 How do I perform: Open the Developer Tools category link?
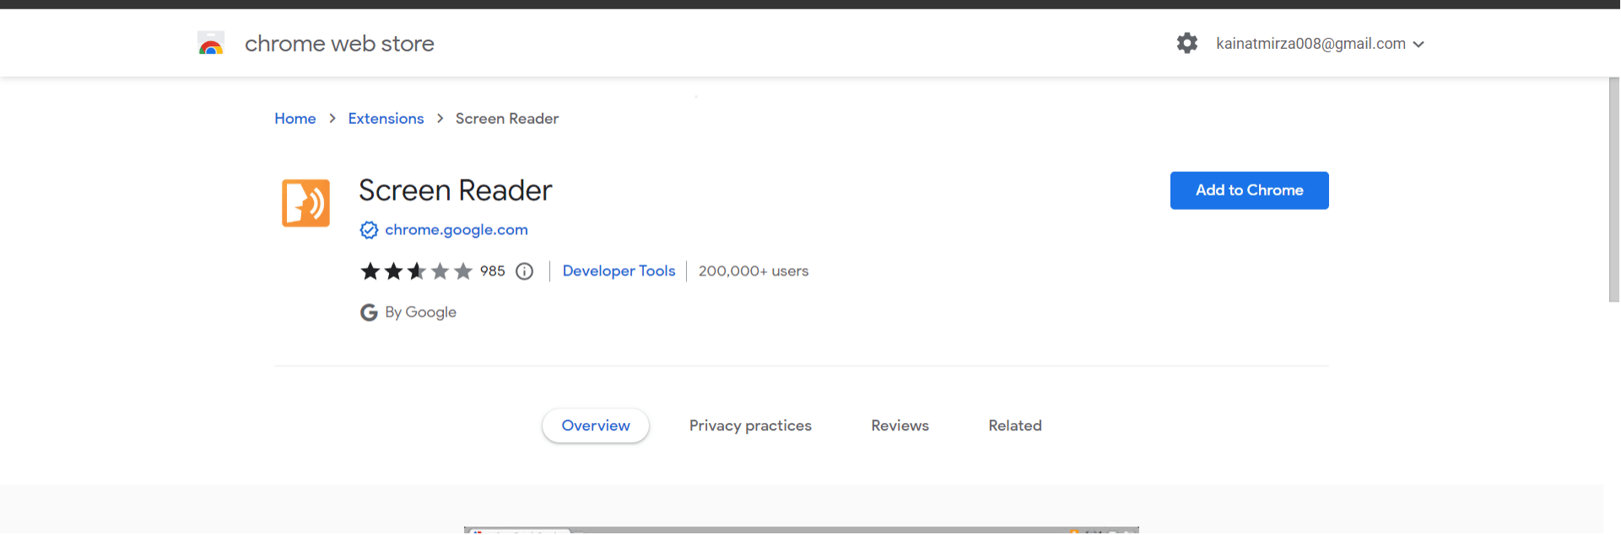[x=619, y=271]
